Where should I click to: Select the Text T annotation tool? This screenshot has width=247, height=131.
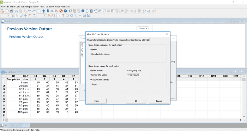click(63, 16)
